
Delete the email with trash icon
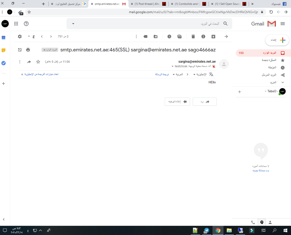(x=193, y=36)
